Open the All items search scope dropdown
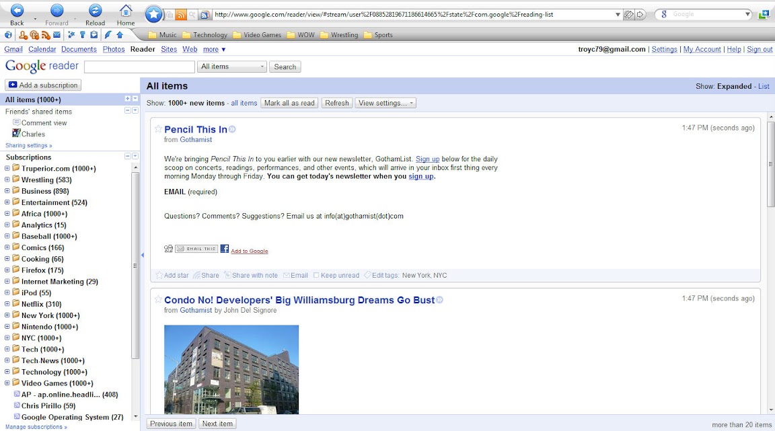 (232, 67)
